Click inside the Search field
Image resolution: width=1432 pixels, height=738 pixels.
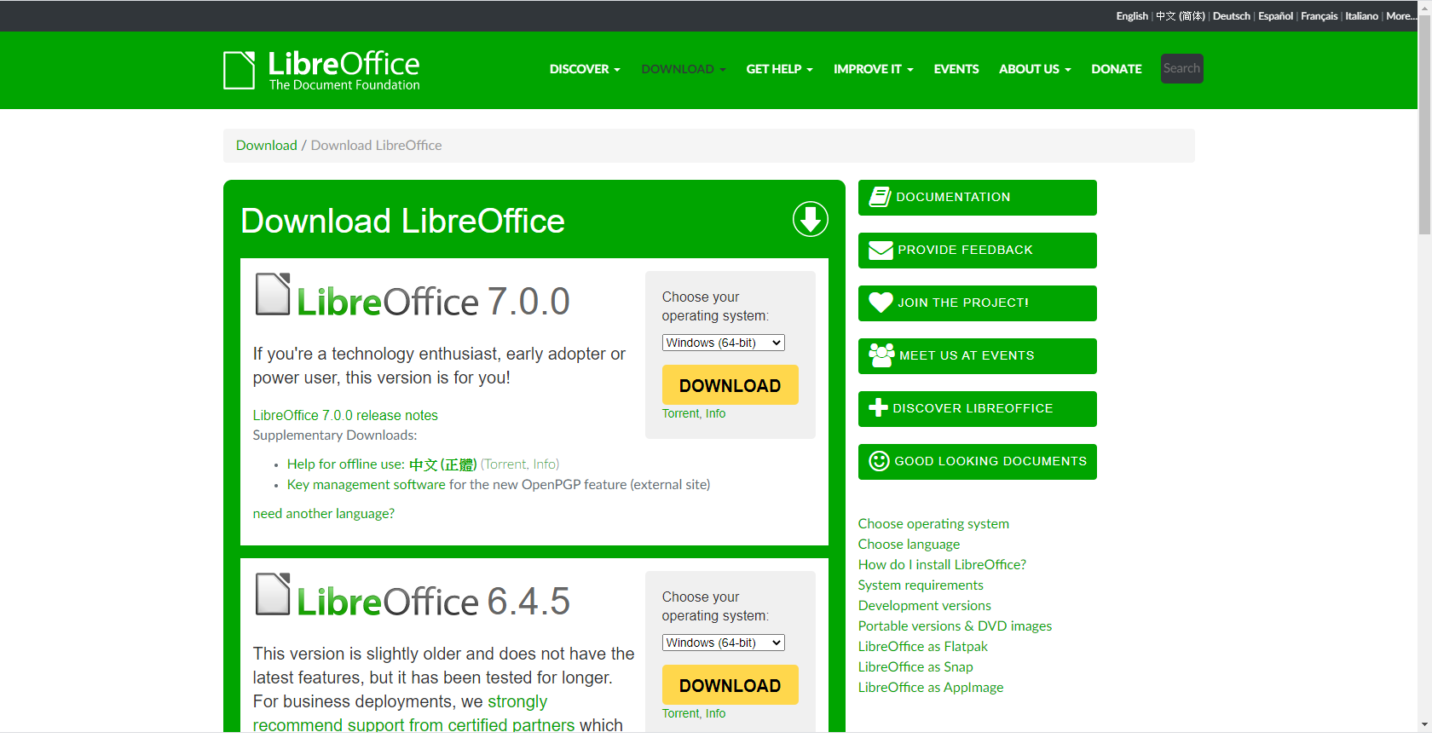pyautogui.click(x=1182, y=69)
